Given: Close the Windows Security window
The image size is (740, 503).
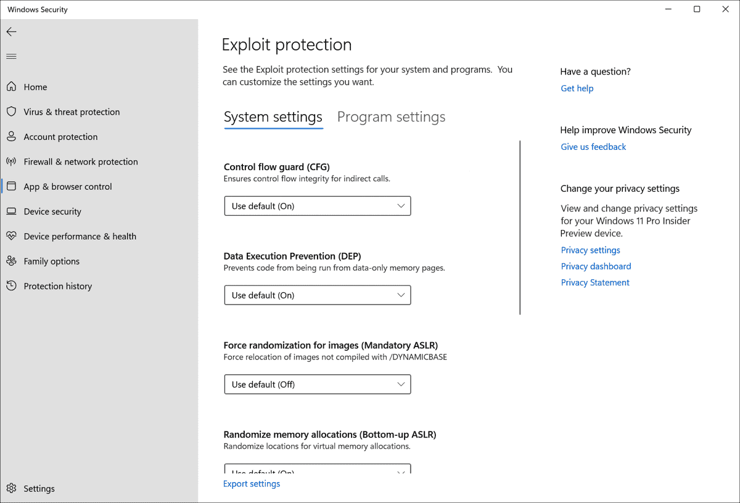Looking at the screenshot, I should pyautogui.click(x=725, y=9).
